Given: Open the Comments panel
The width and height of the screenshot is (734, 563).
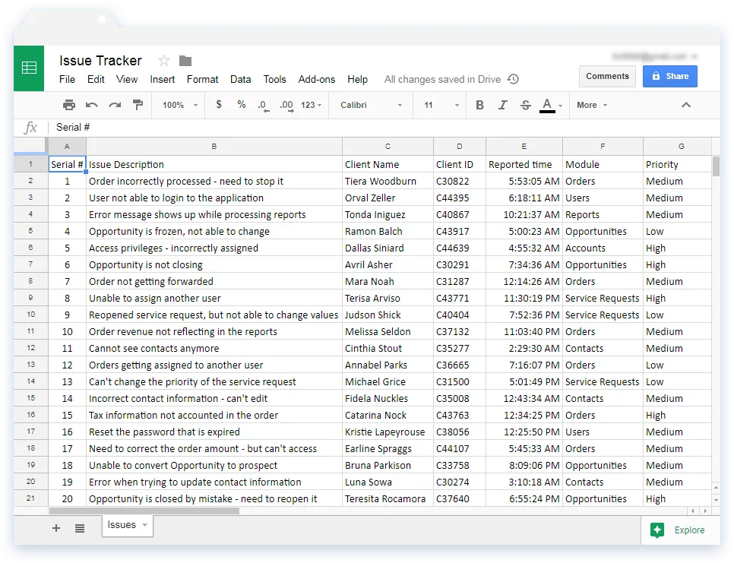Looking at the screenshot, I should (607, 76).
